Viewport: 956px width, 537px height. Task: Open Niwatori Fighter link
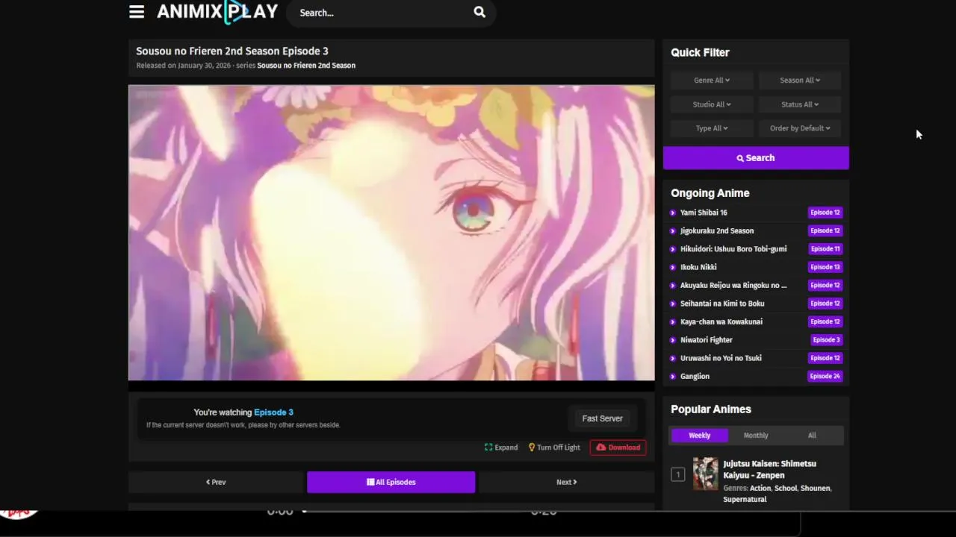(707, 340)
